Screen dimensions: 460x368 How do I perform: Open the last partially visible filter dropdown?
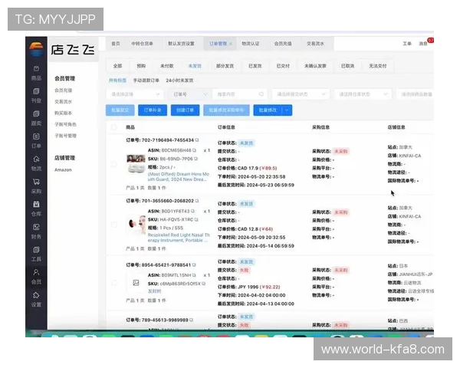coord(415,94)
